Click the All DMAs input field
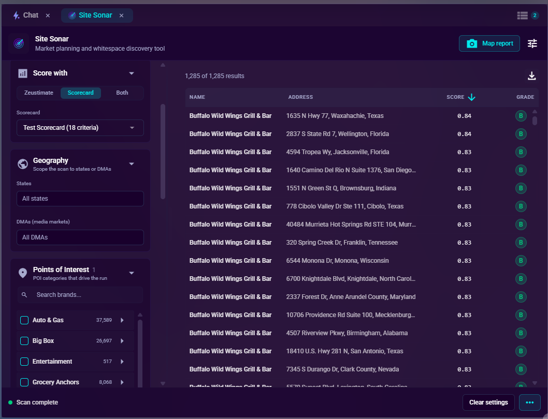 (x=80, y=237)
